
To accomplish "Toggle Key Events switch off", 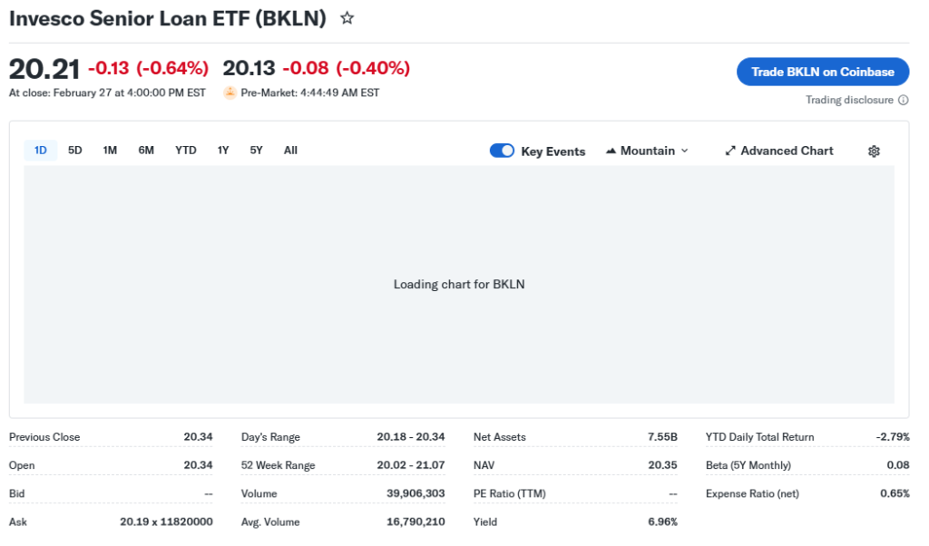I will coord(502,151).
